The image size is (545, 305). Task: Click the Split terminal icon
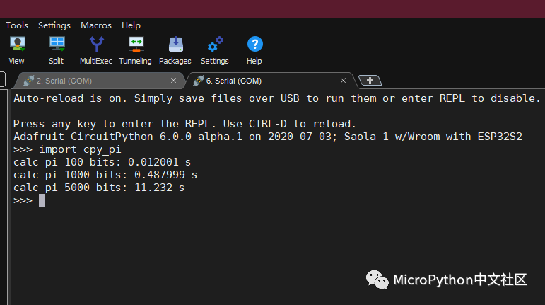click(57, 45)
